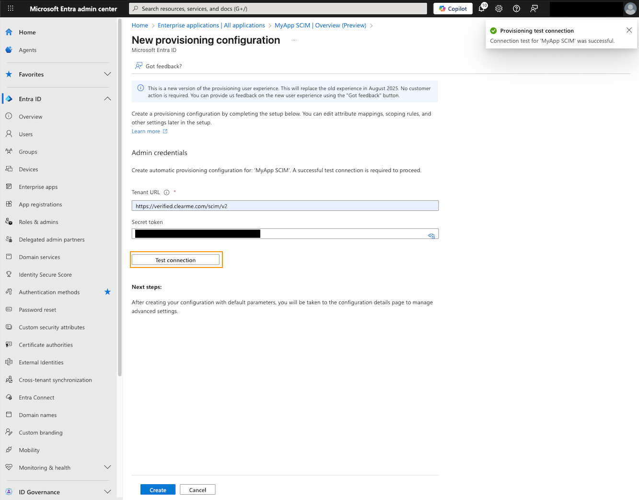Viewport: 639px width, 500px height.
Task: Click the Custom branding icon
Action: coord(9,432)
